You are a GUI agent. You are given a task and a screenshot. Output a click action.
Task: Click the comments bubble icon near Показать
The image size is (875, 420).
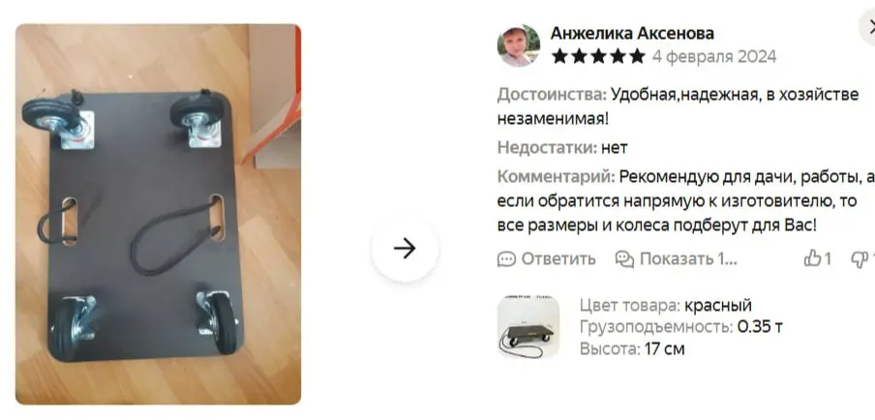pos(624,259)
